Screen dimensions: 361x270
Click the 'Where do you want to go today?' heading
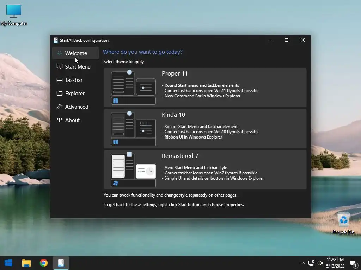click(x=142, y=52)
